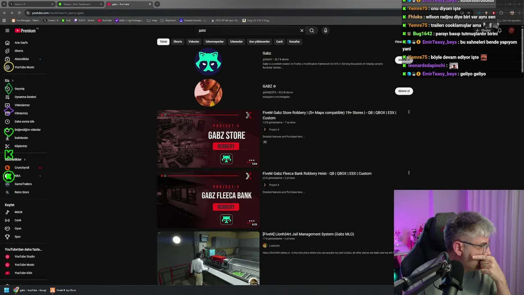The height and width of the screenshot is (295, 524).
Task: Expand the Siz section chevron
Action: point(13,81)
